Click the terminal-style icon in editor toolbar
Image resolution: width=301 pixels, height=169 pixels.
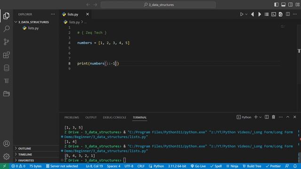tap(274, 15)
